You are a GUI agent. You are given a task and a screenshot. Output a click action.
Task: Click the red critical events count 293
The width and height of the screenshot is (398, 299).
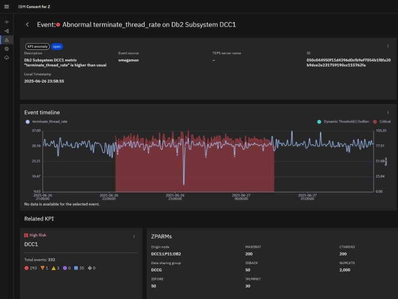point(30,268)
